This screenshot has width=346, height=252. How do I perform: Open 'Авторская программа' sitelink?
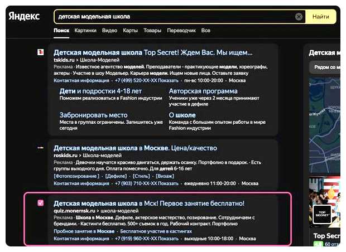(203, 91)
